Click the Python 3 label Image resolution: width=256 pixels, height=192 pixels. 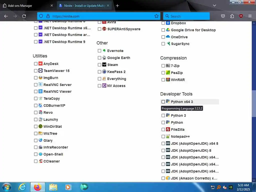coord(178,115)
